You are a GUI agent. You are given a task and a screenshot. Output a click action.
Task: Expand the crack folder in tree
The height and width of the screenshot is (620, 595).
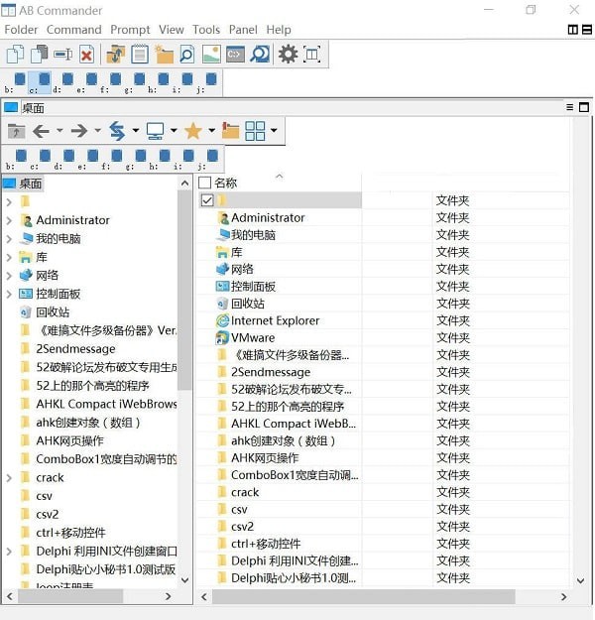(x=9, y=477)
